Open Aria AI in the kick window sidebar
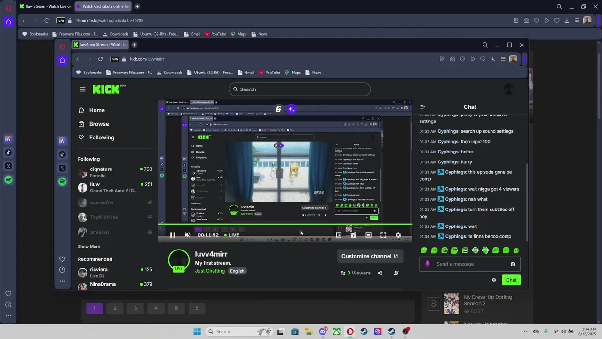602x339 pixels. click(63, 141)
